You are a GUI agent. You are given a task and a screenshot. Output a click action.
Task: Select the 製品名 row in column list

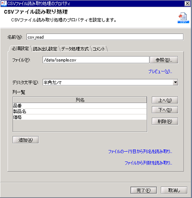[x=80, y=111]
